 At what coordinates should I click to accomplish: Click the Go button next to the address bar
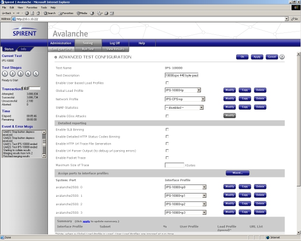click(294, 19)
